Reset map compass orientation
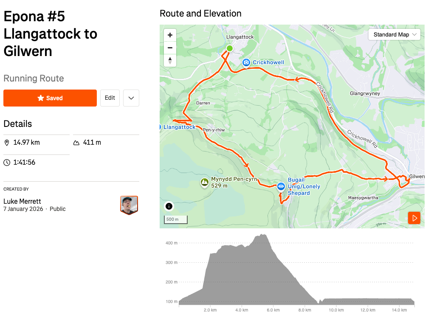This screenshot has width=428, height=320. coord(170,60)
